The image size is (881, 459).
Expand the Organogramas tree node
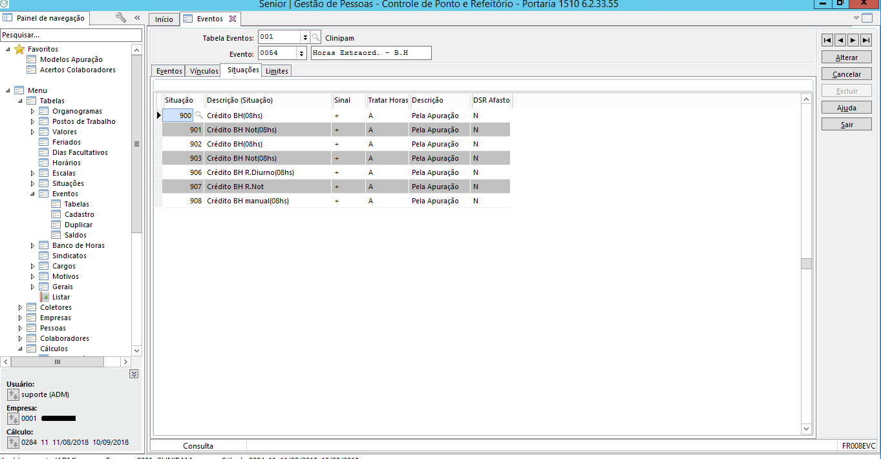click(x=33, y=111)
